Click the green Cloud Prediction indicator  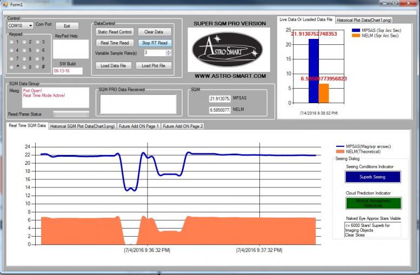tap(374, 203)
